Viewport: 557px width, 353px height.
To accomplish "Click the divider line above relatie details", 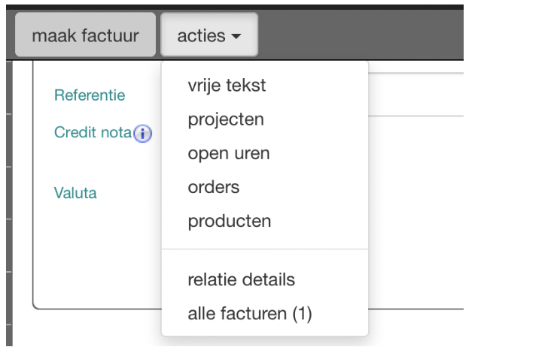I will coord(265,249).
